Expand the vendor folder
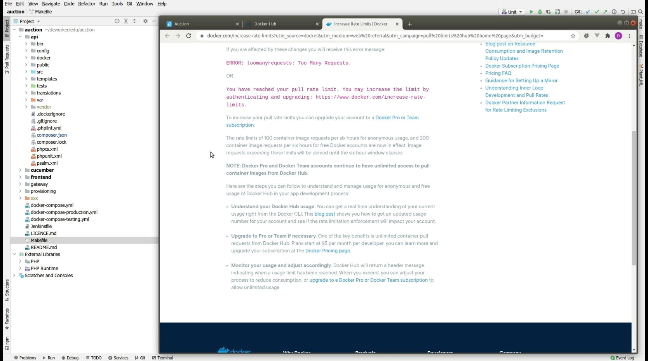The height and width of the screenshot is (361, 648). click(x=26, y=107)
